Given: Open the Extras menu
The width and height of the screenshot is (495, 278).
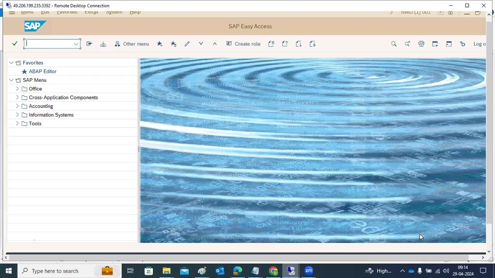Looking at the screenshot, I should coord(91,12).
